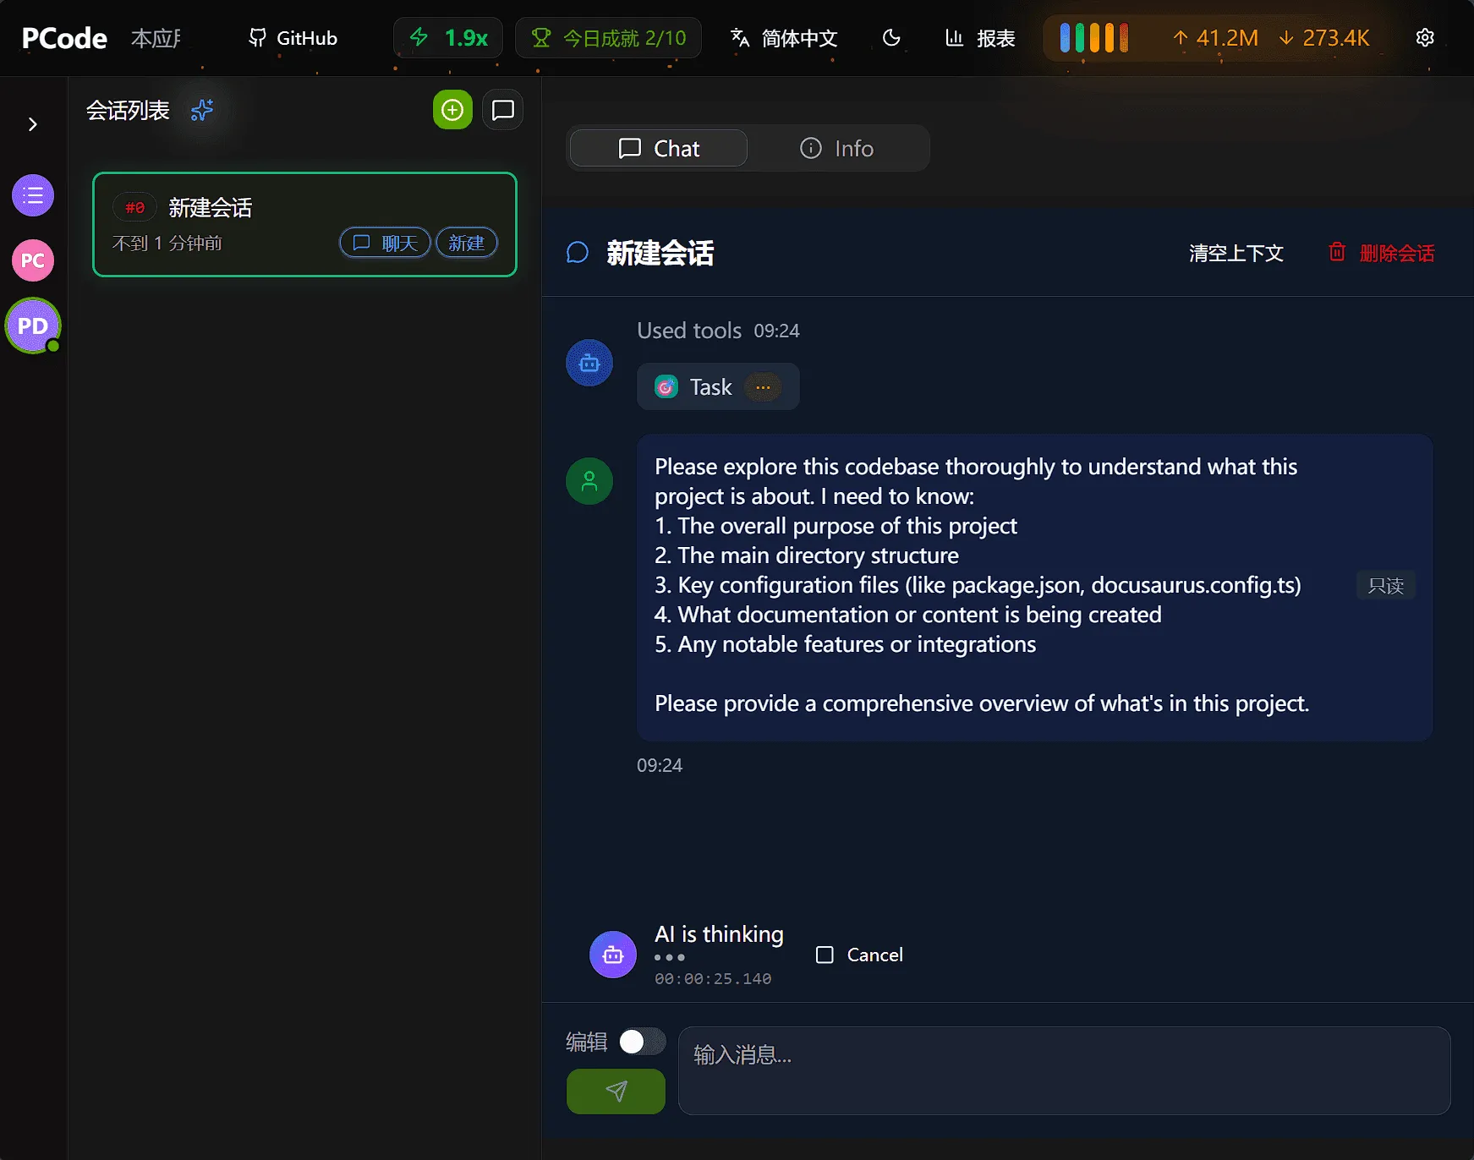Image resolution: width=1474 pixels, height=1160 pixels.
Task: Expand the Task tool details via ellipsis
Action: coord(763,386)
